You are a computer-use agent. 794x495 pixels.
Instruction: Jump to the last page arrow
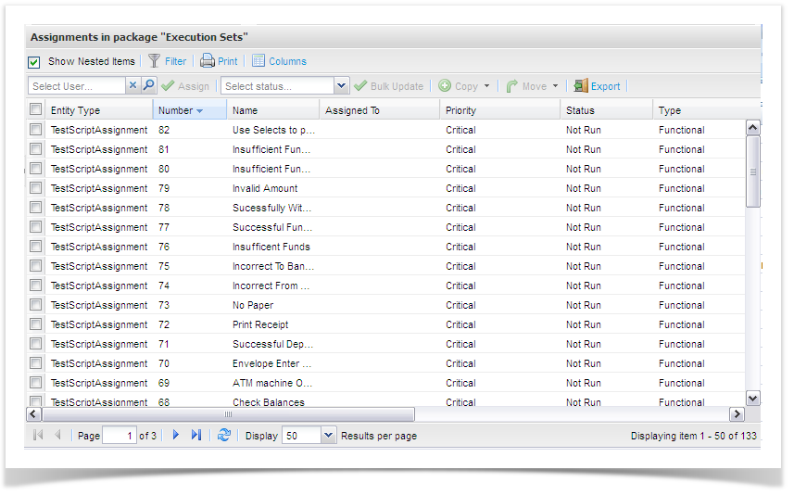(196, 435)
